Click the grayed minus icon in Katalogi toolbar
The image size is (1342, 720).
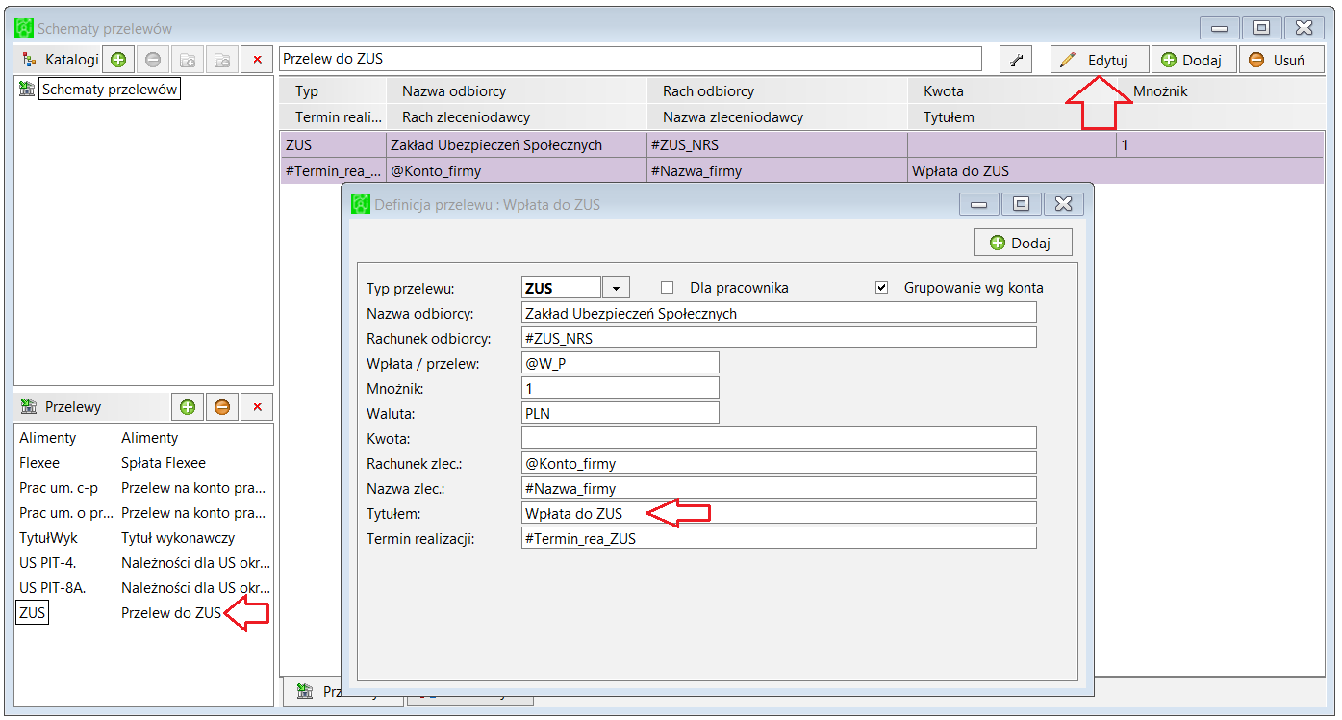click(x=153, y=60)
